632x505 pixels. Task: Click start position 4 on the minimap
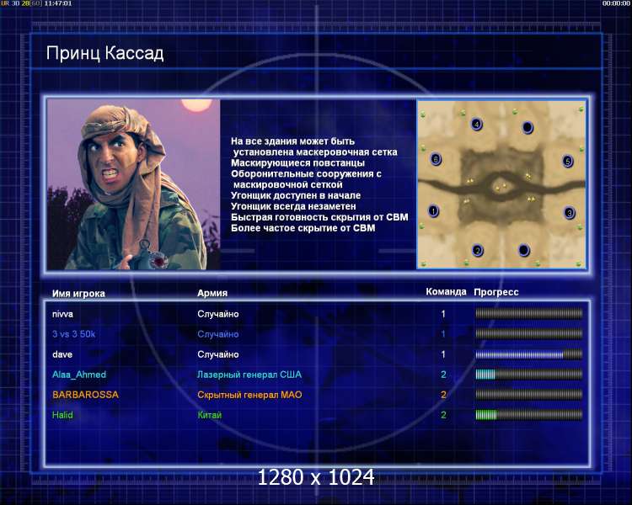pyautogui.click(x=476, y=124)
